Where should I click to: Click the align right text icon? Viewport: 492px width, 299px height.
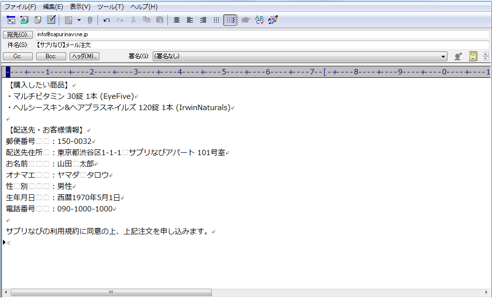[203, 20]
